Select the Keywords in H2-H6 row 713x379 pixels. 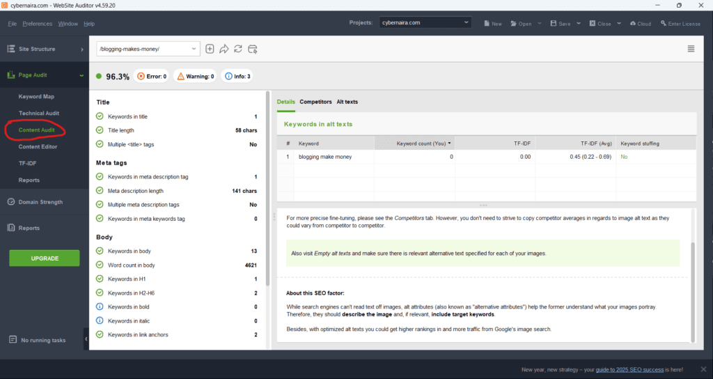176,293
